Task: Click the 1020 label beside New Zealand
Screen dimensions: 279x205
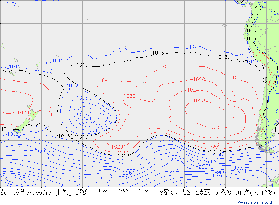Action: point(23,113)
